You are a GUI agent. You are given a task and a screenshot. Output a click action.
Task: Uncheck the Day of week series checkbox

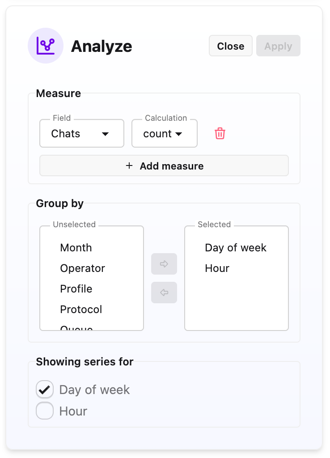tap(45, 390)
